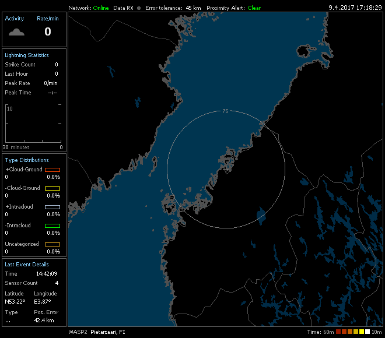Click the Activity cloud icon
The width and height of the screenshot is (385, 338).
click(x=16, y=33)
